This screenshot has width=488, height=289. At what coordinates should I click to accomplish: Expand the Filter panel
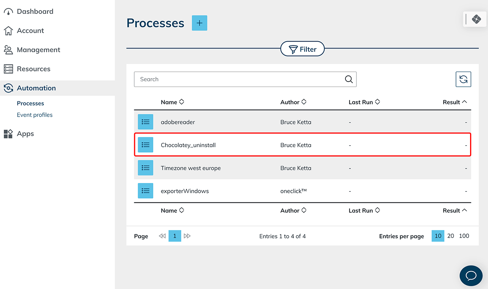click(302, 49)
